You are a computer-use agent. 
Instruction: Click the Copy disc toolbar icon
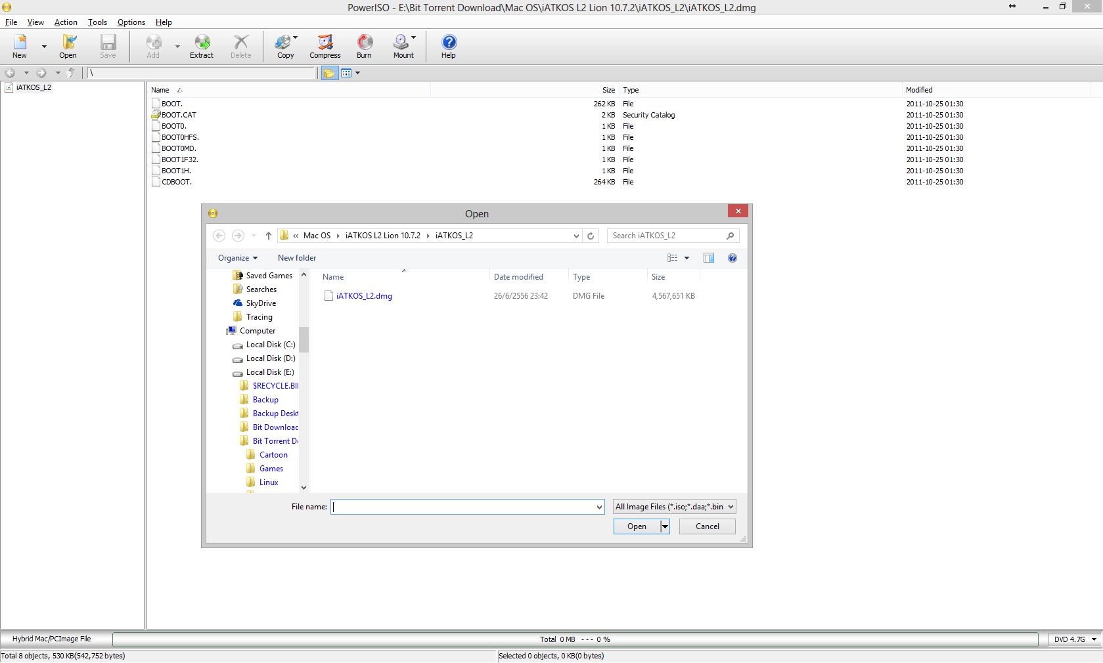tap(284, 46)
